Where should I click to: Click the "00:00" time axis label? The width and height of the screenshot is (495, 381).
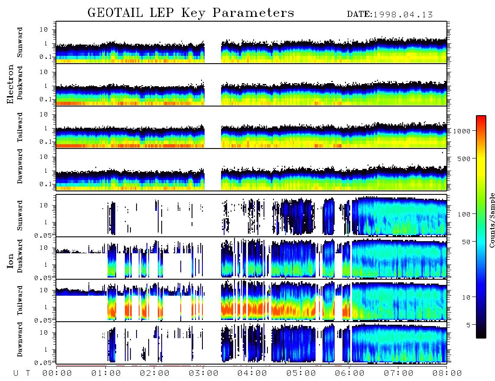(57, 373)
